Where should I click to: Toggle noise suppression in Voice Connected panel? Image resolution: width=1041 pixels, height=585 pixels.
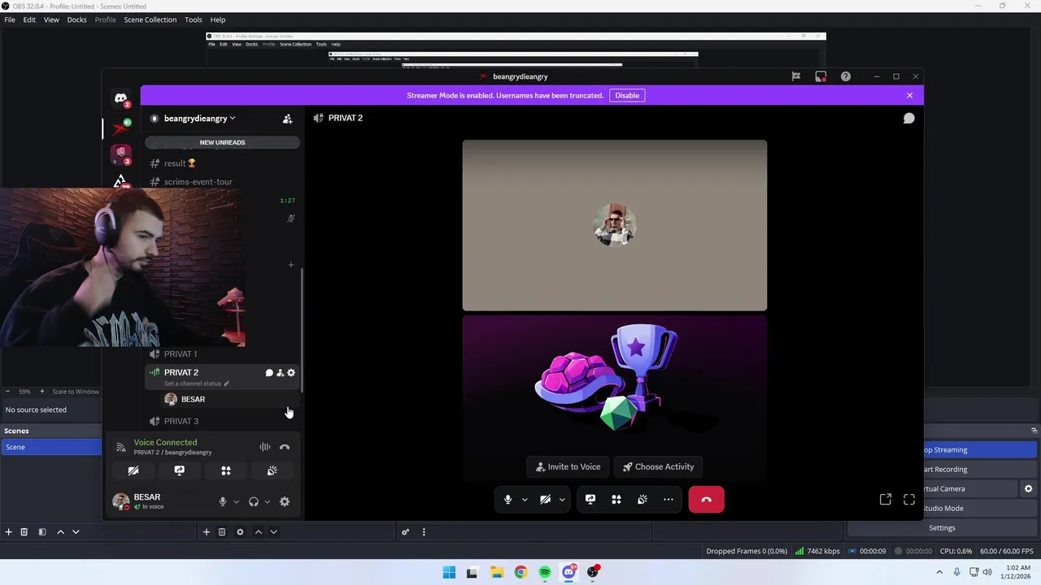[x=265, y=447]
